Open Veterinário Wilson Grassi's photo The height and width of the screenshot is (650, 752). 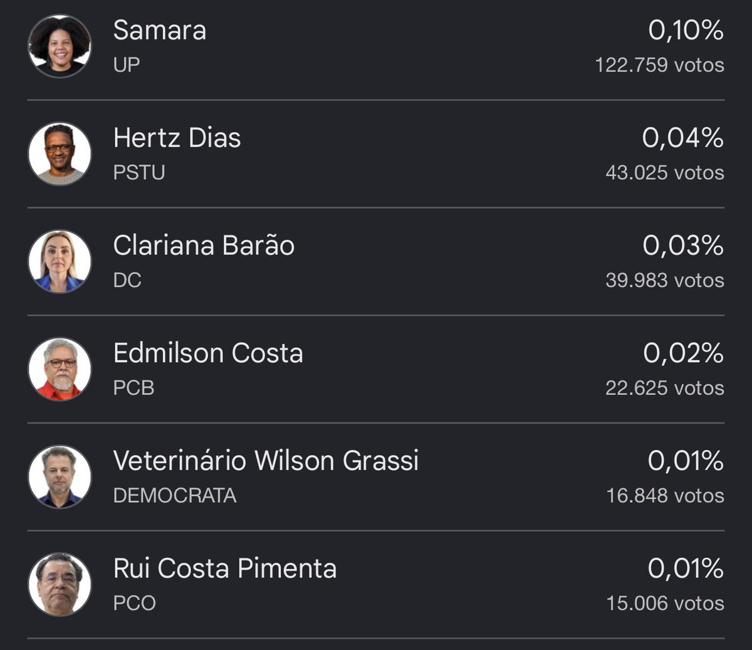coord(60,477)
